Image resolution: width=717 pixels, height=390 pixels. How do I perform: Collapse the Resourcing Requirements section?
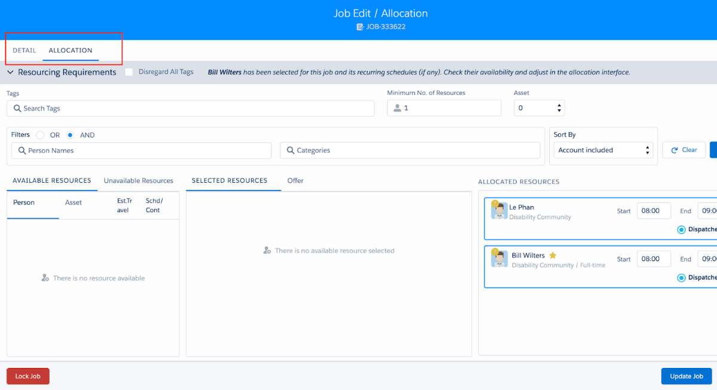10,72
